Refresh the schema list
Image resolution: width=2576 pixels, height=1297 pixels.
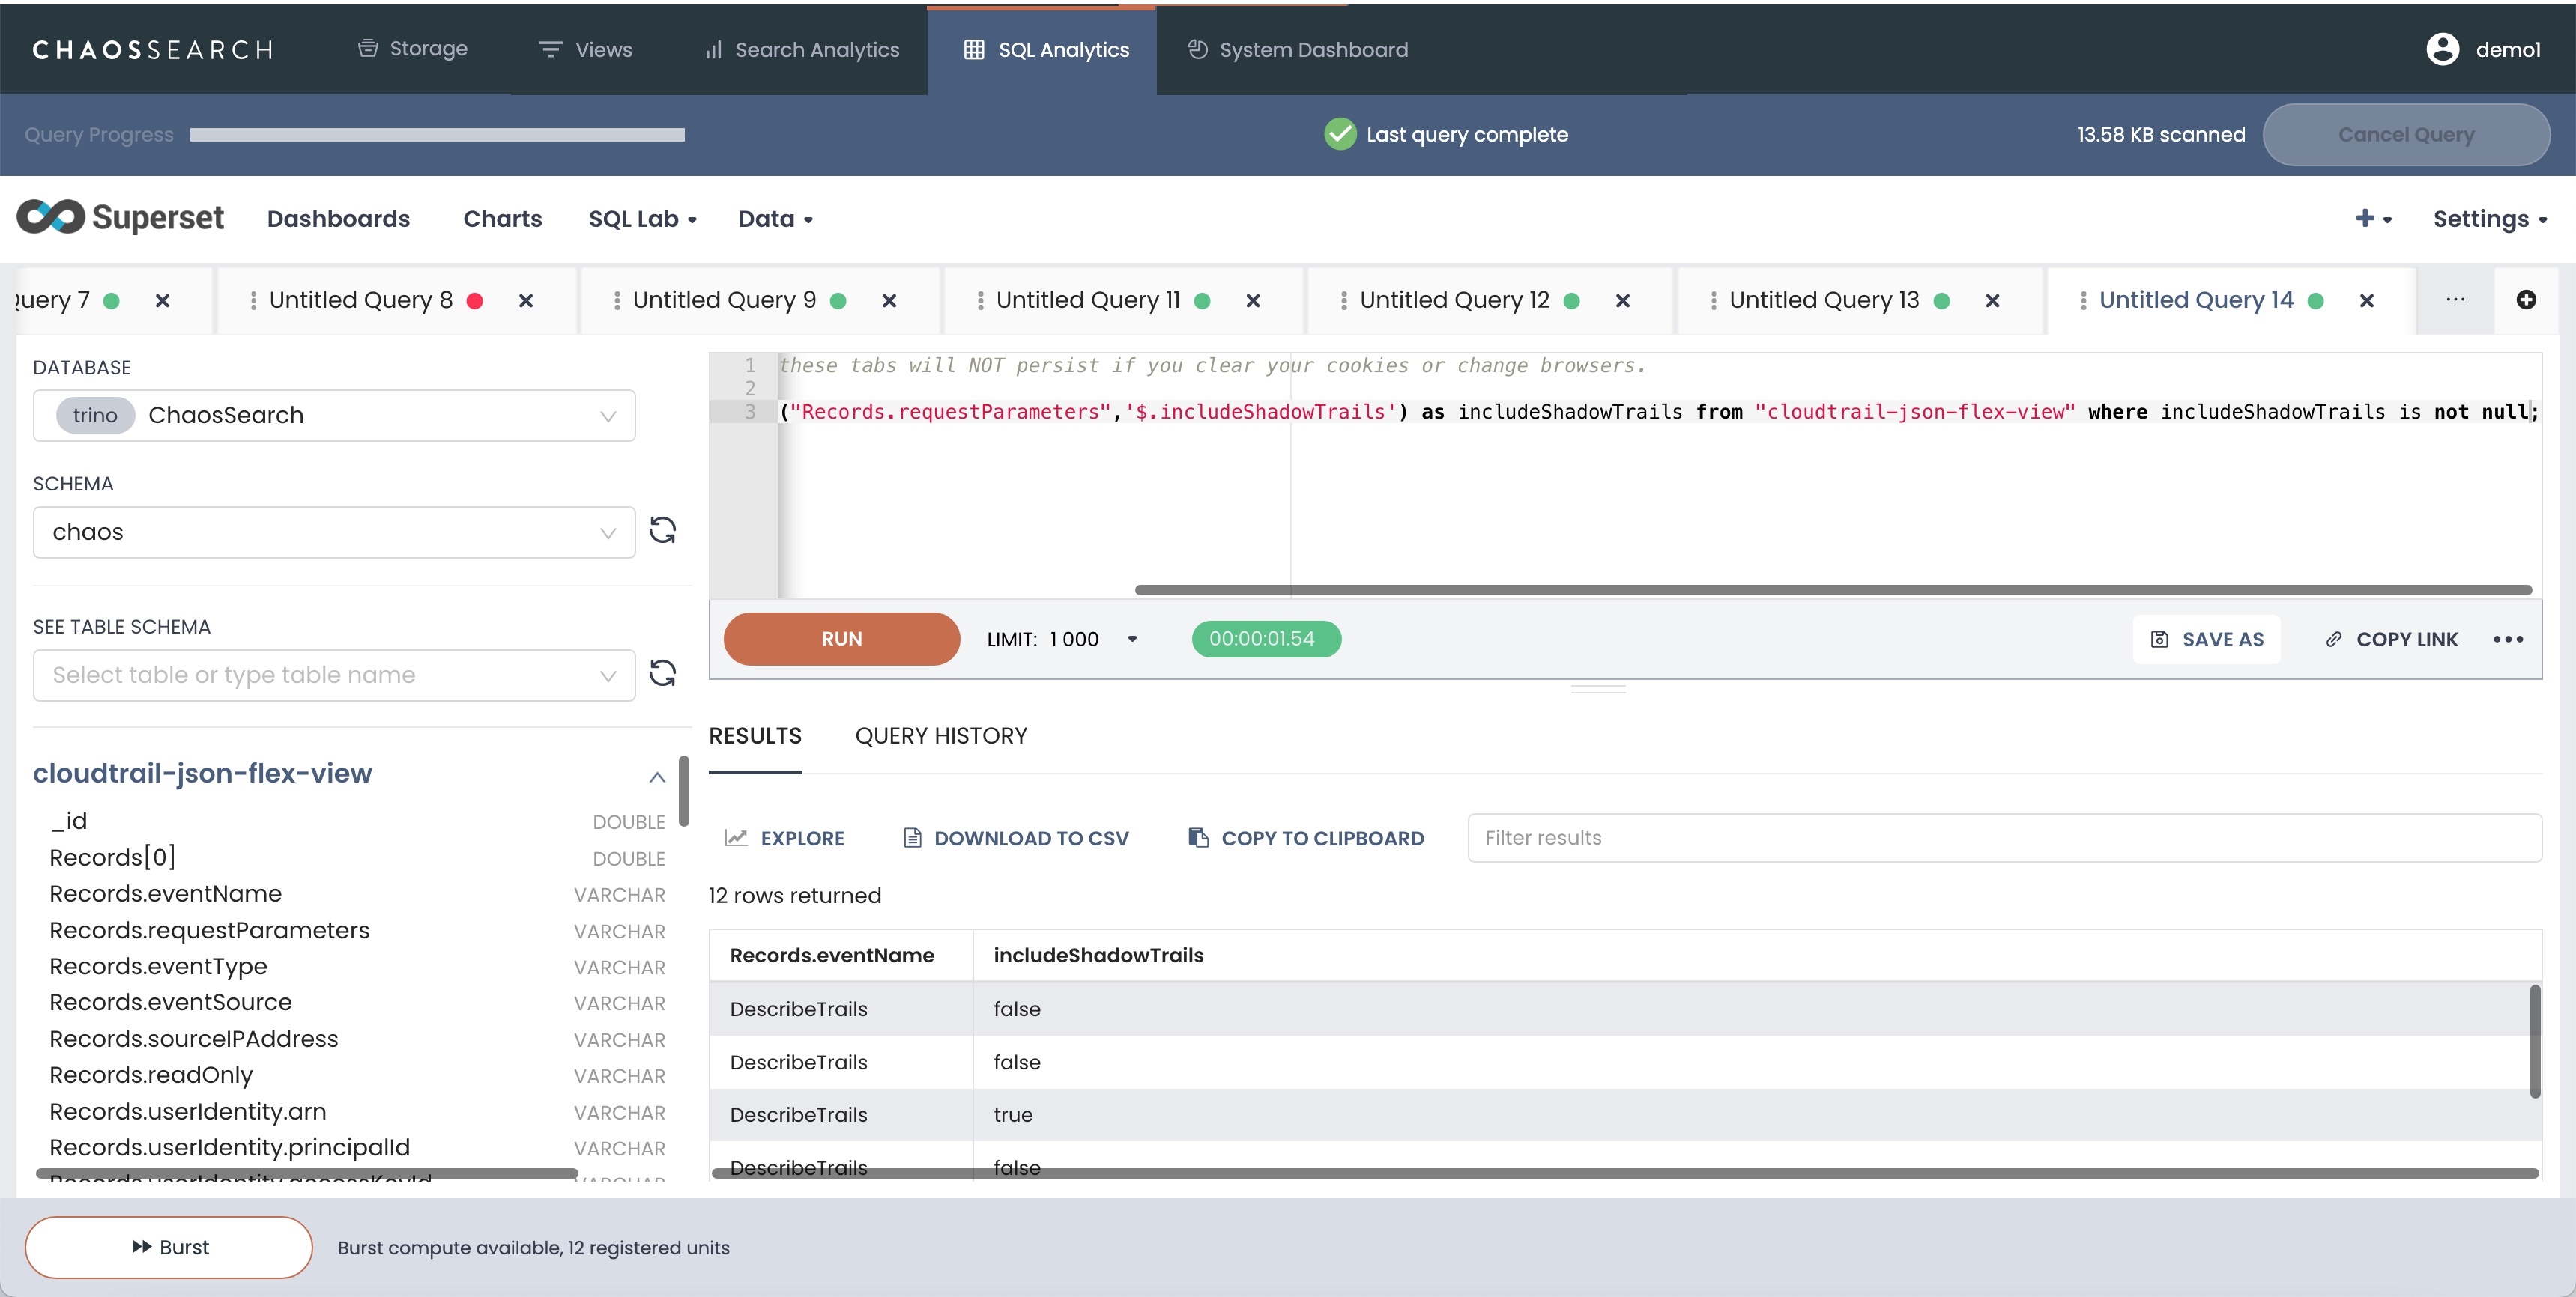663,531
